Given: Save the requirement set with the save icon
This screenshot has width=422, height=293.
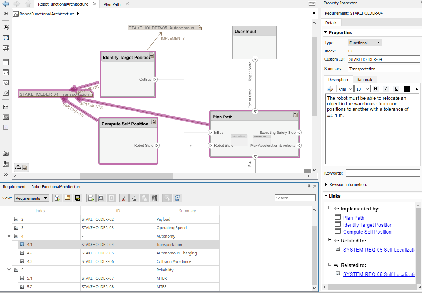Looking at the screenshot, I should (77, 198).
